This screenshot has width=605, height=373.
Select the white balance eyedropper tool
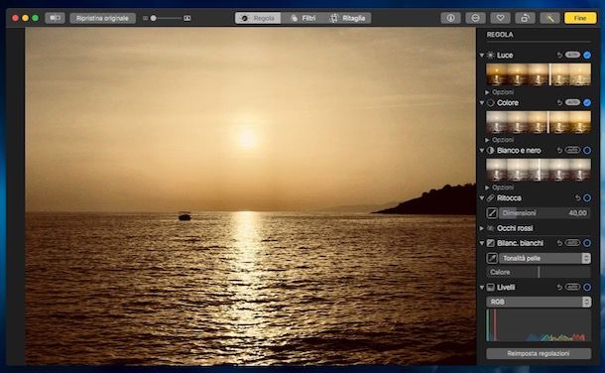click(x=492, y=258)
